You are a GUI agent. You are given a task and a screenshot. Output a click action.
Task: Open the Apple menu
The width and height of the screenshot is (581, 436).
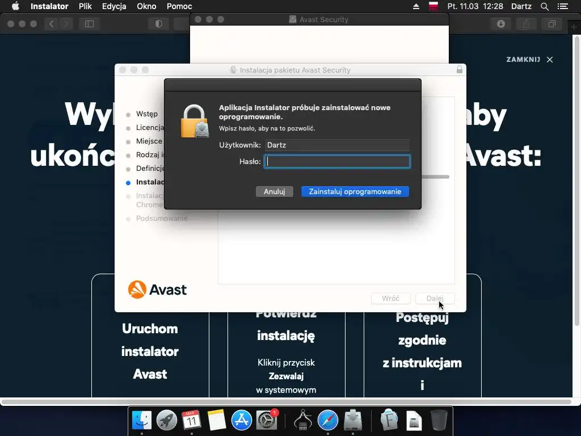pos(15,6)
